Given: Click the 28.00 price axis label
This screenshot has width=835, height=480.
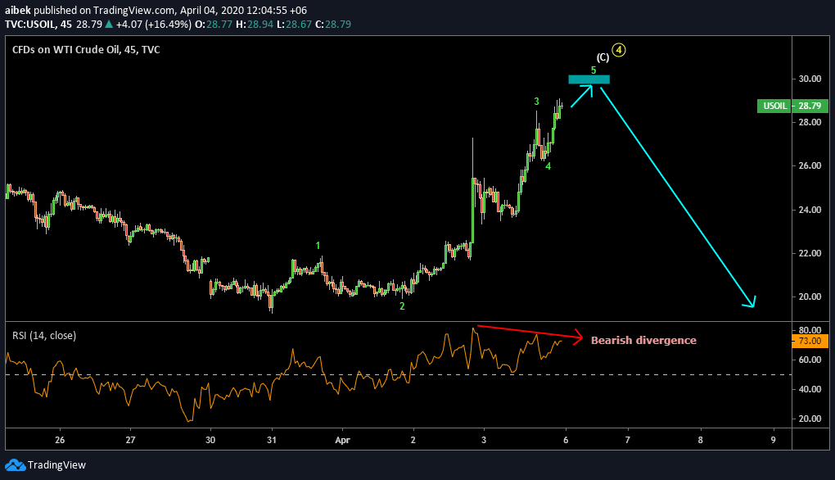Looking at the screenshot, I should coord(810,123).
